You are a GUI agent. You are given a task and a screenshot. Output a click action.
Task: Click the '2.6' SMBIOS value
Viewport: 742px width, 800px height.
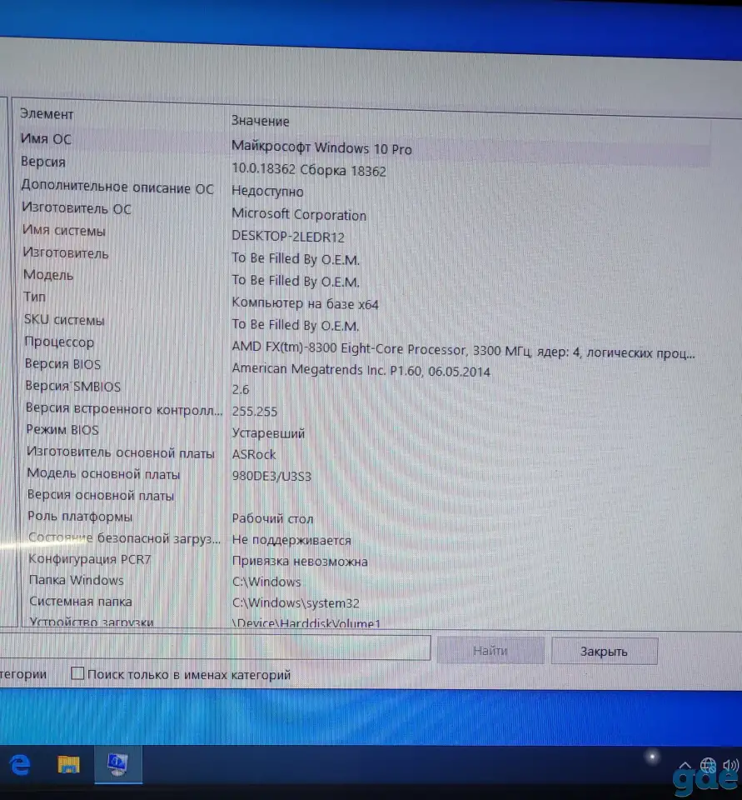[241, 390]
